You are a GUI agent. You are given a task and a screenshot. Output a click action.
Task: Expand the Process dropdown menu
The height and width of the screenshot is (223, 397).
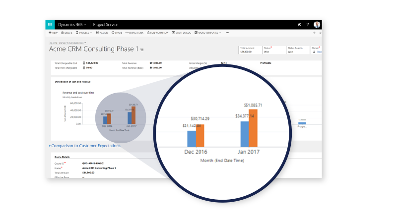[84, 33]
